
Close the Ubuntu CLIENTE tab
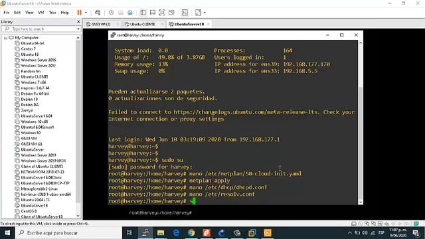pyautogui.click(x=162, y=24)
